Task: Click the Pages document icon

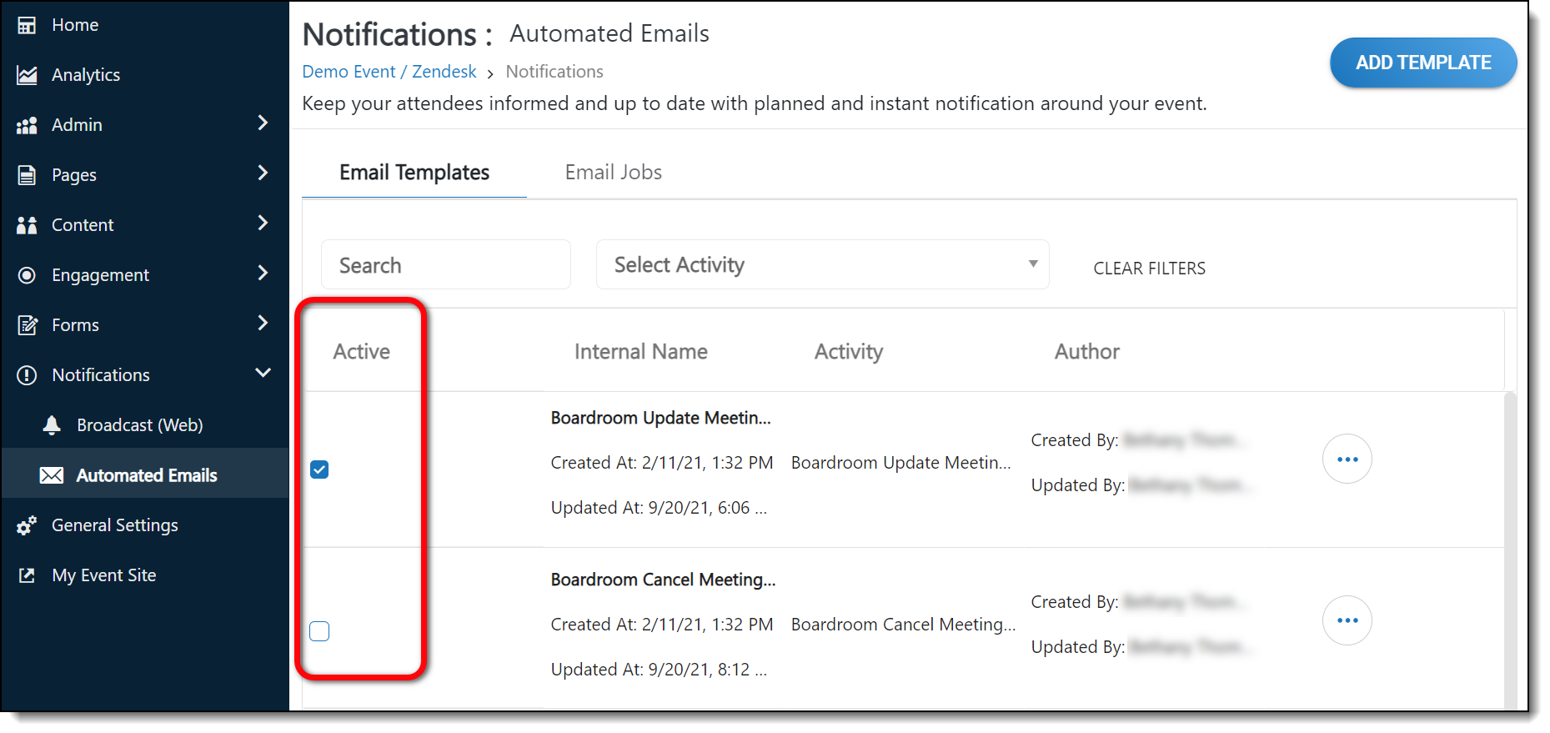Action: point(27,175)
